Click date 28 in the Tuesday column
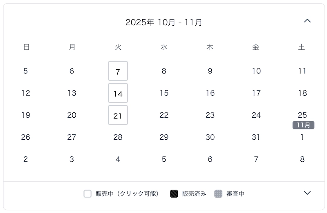 [x=118, y=137]
